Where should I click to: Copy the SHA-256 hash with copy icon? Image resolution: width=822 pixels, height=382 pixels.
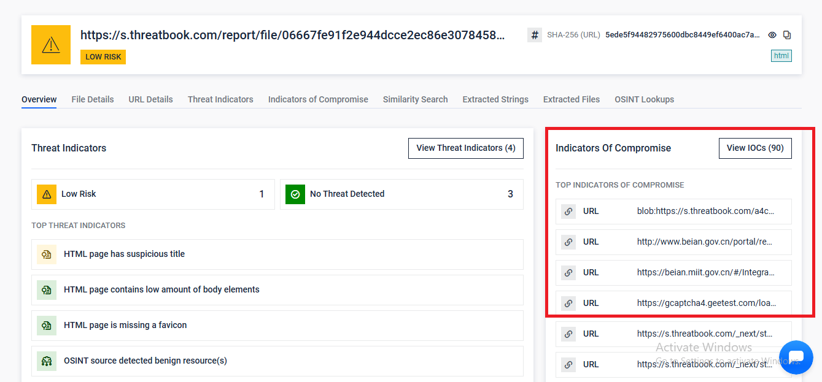coord(787,35)
